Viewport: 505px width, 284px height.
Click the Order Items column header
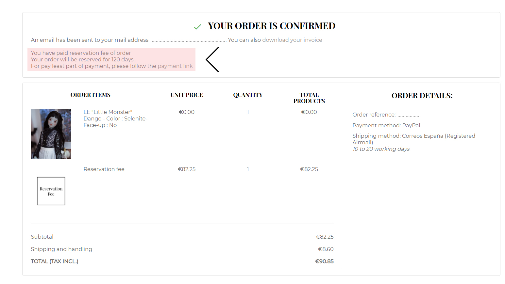click(91, 95)
